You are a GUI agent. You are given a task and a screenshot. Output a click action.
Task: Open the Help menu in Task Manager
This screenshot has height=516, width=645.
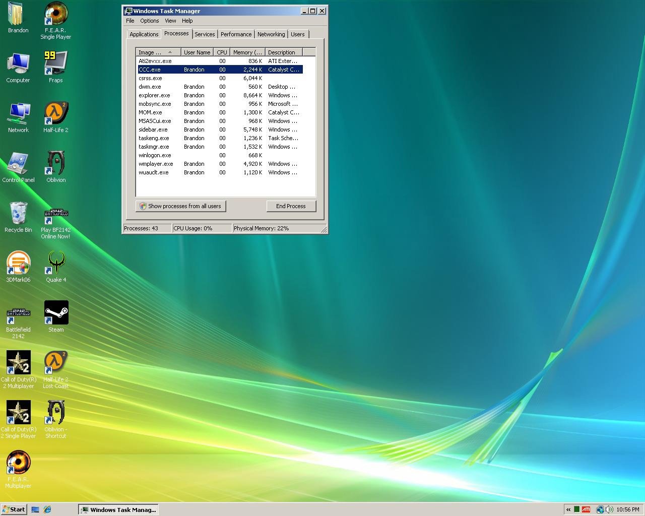tap(187, 21)
